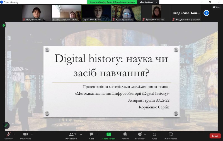Select Юлія Кравченко's video thumbnail

[x=126, y=13]
